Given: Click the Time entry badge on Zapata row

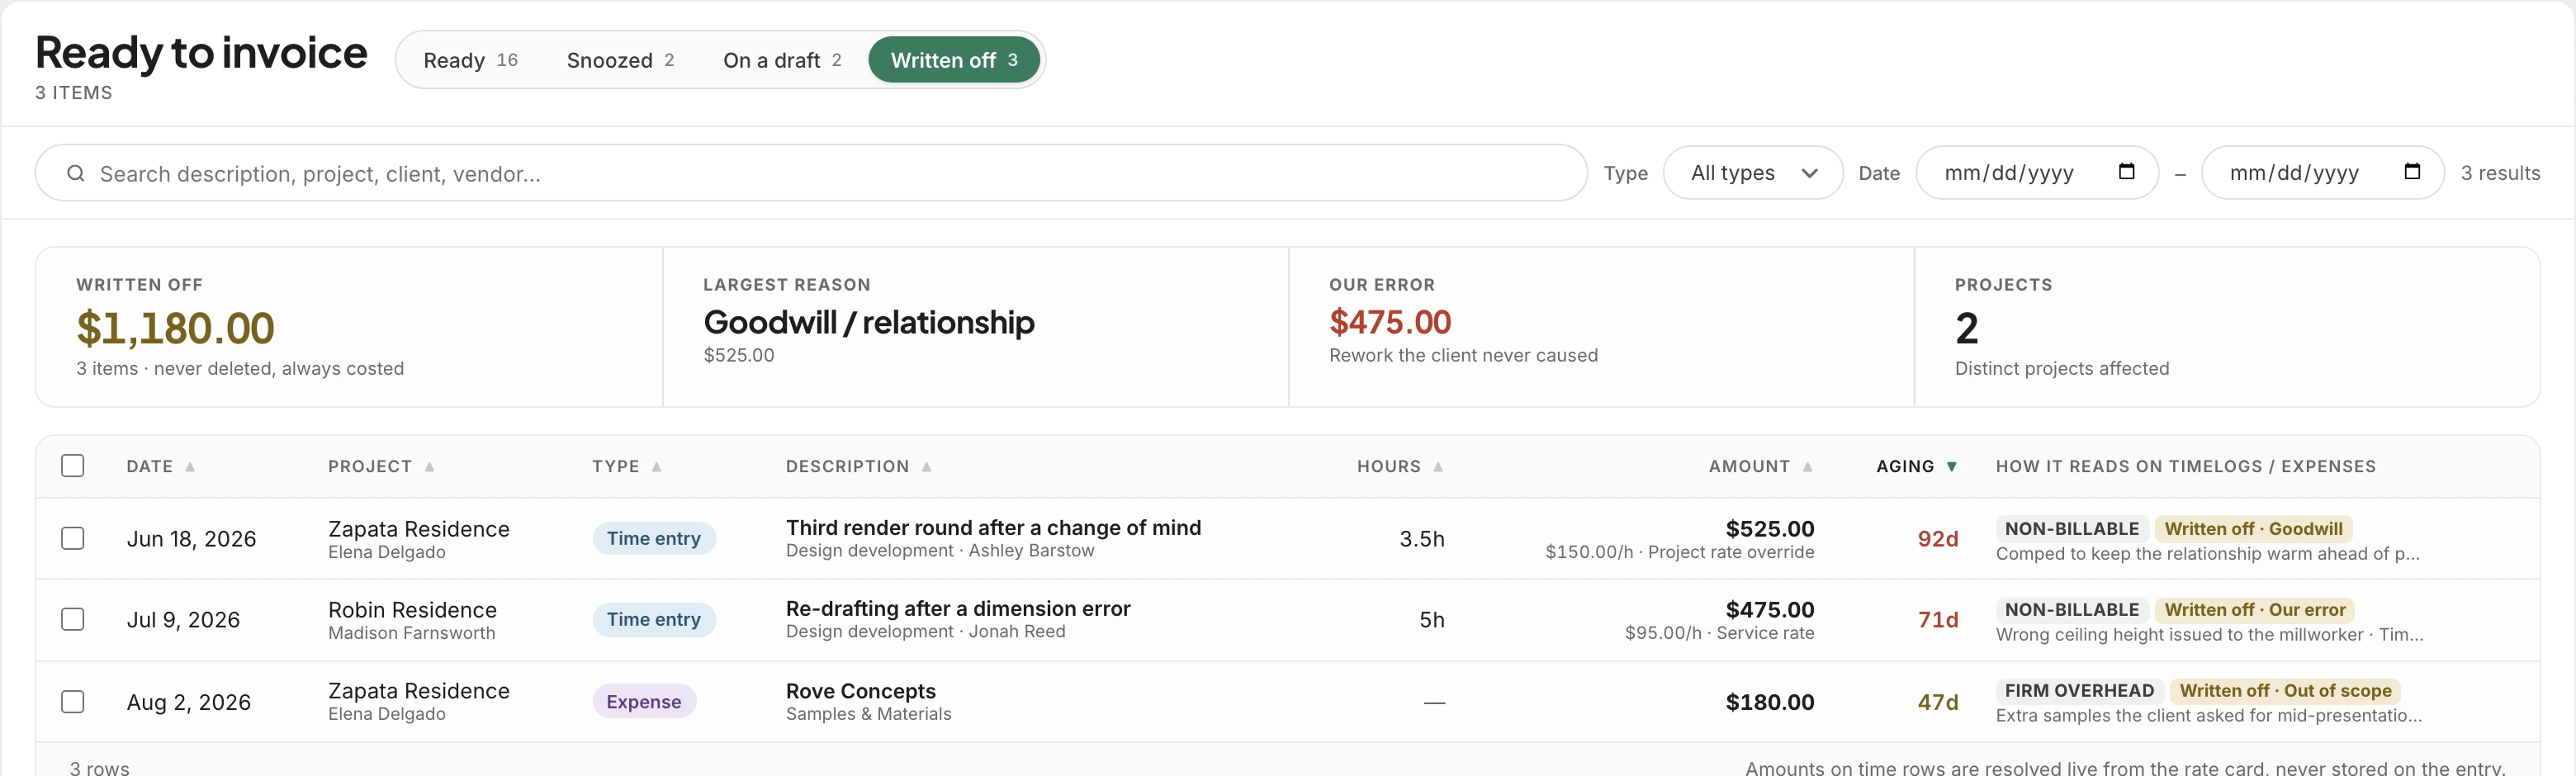Looking at the screenshot, I should [x=654, y=539].
